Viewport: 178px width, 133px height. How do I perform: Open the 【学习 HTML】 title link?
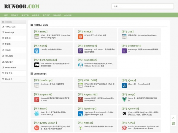coord(41,32)
